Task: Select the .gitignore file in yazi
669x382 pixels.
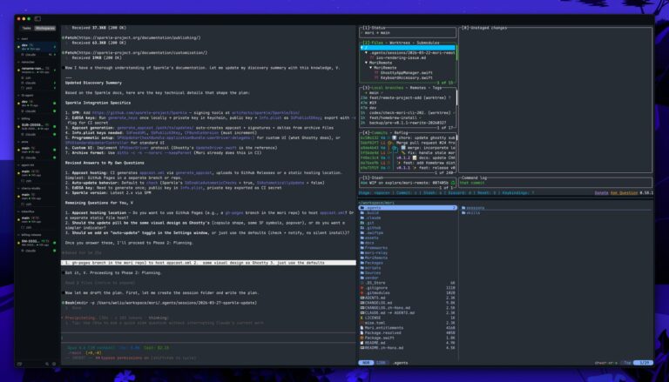Action: click(409, 288)
